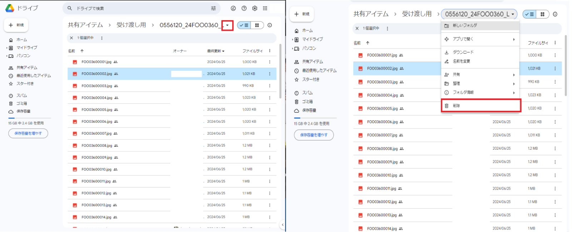The width and height of the screenshot is (572, 232).
Task: Switch to grid layout in the right screenshot
Action: 542,14
